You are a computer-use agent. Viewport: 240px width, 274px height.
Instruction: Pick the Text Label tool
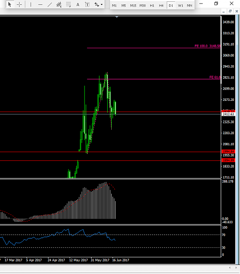click(x=87, y=5)
